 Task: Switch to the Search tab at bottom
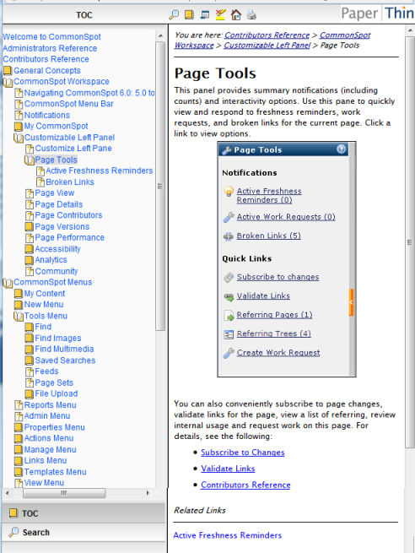84,532
